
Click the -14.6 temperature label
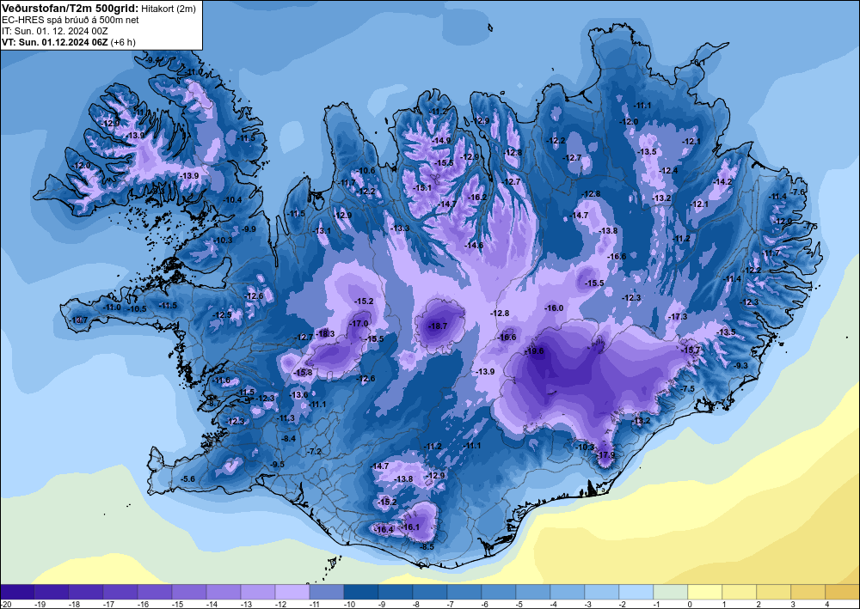[474, 246]
